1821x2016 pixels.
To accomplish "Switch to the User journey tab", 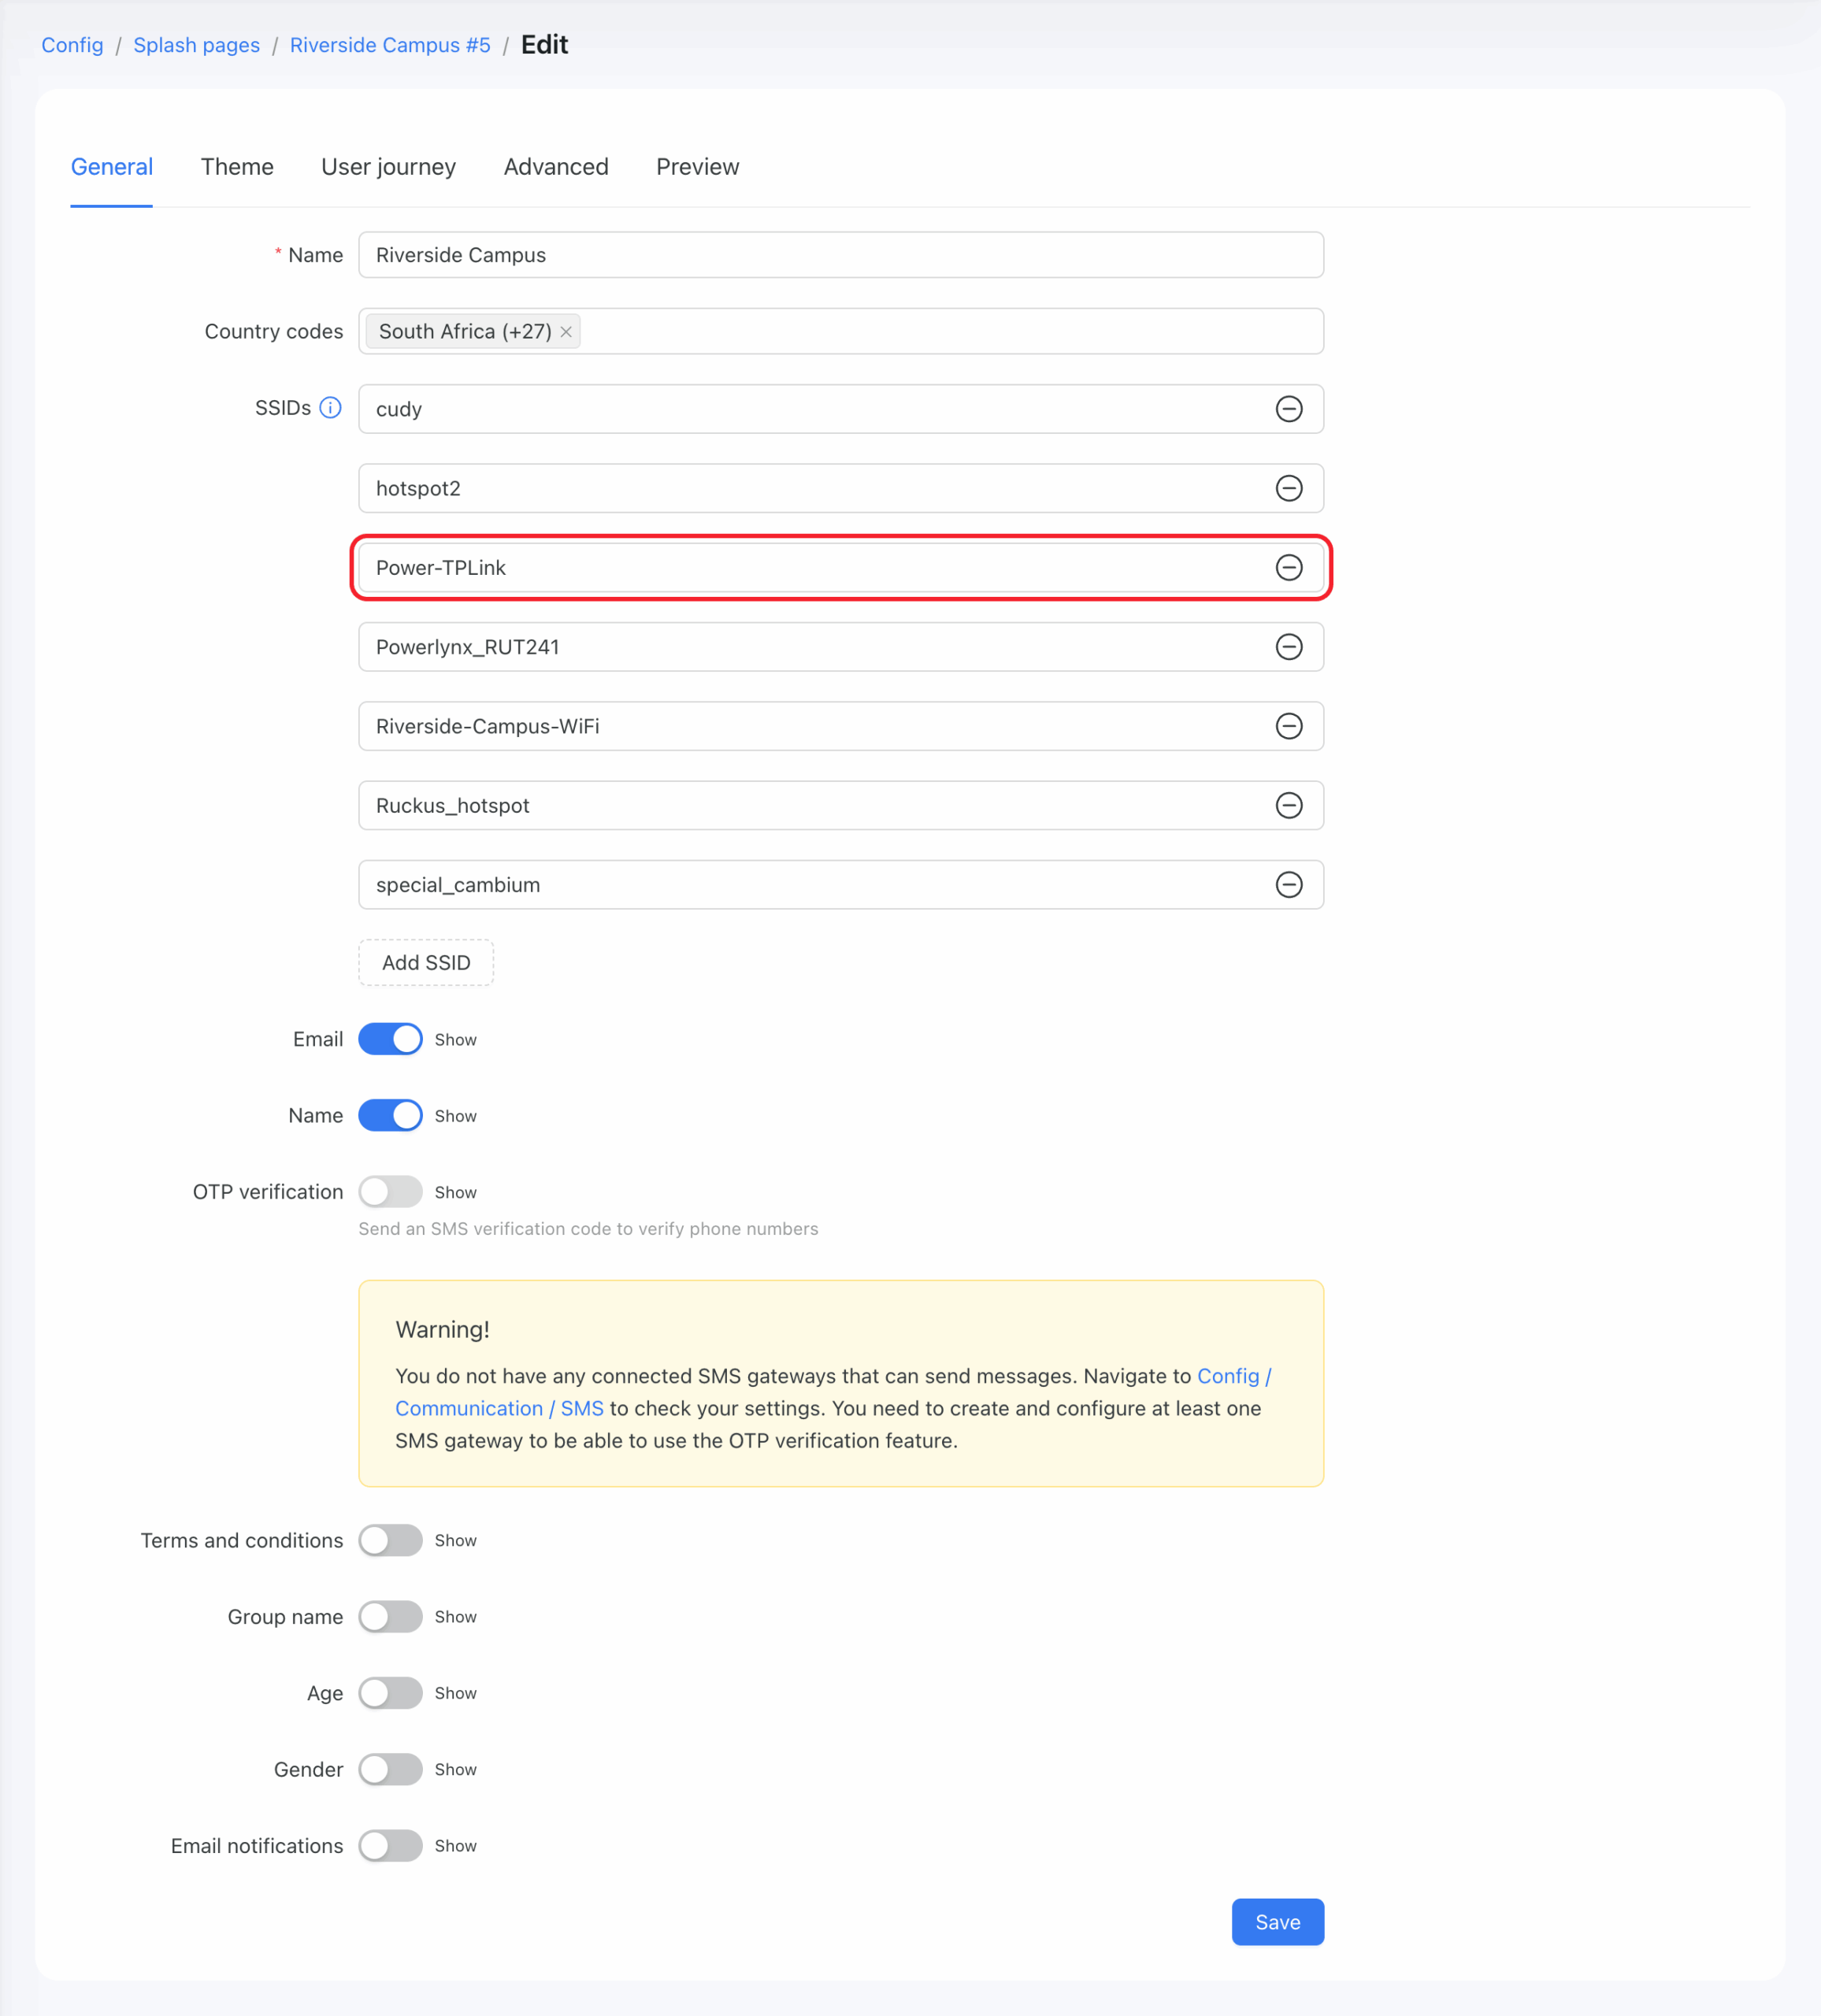I will pyautogui.click(x=388, y=167).
